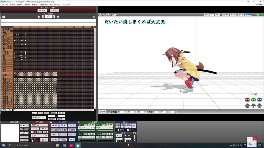Click the Y move axis icon
This screenshot has height=148, width=264.
click(x=253, y=106)
